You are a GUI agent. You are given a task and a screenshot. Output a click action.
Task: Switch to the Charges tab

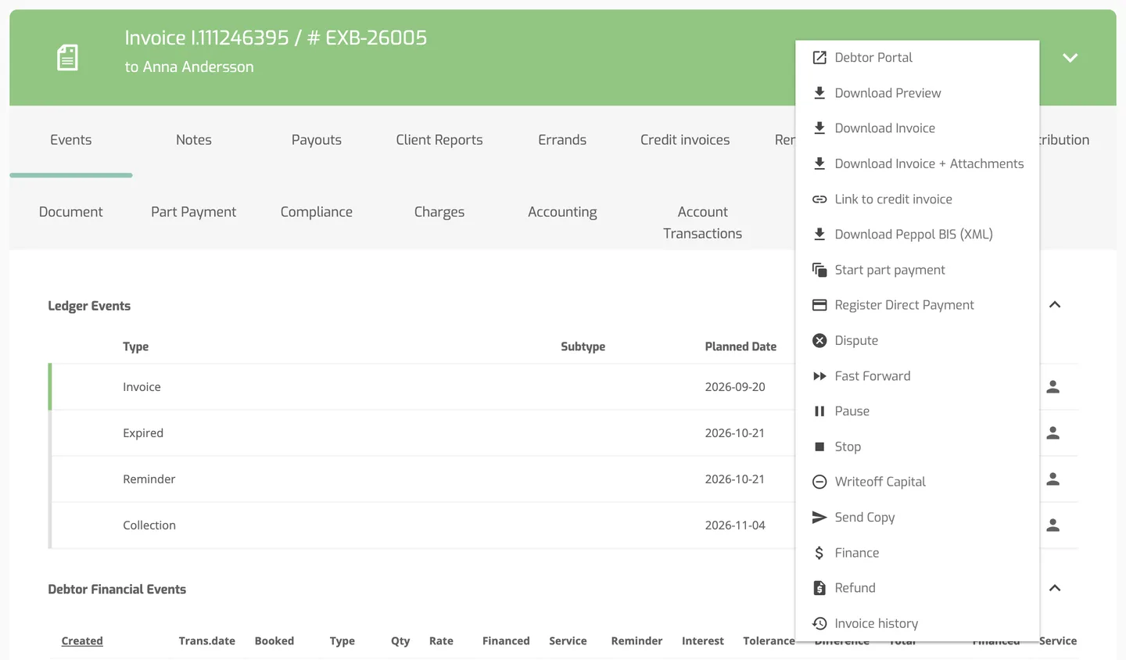click(x=439, y=212)
